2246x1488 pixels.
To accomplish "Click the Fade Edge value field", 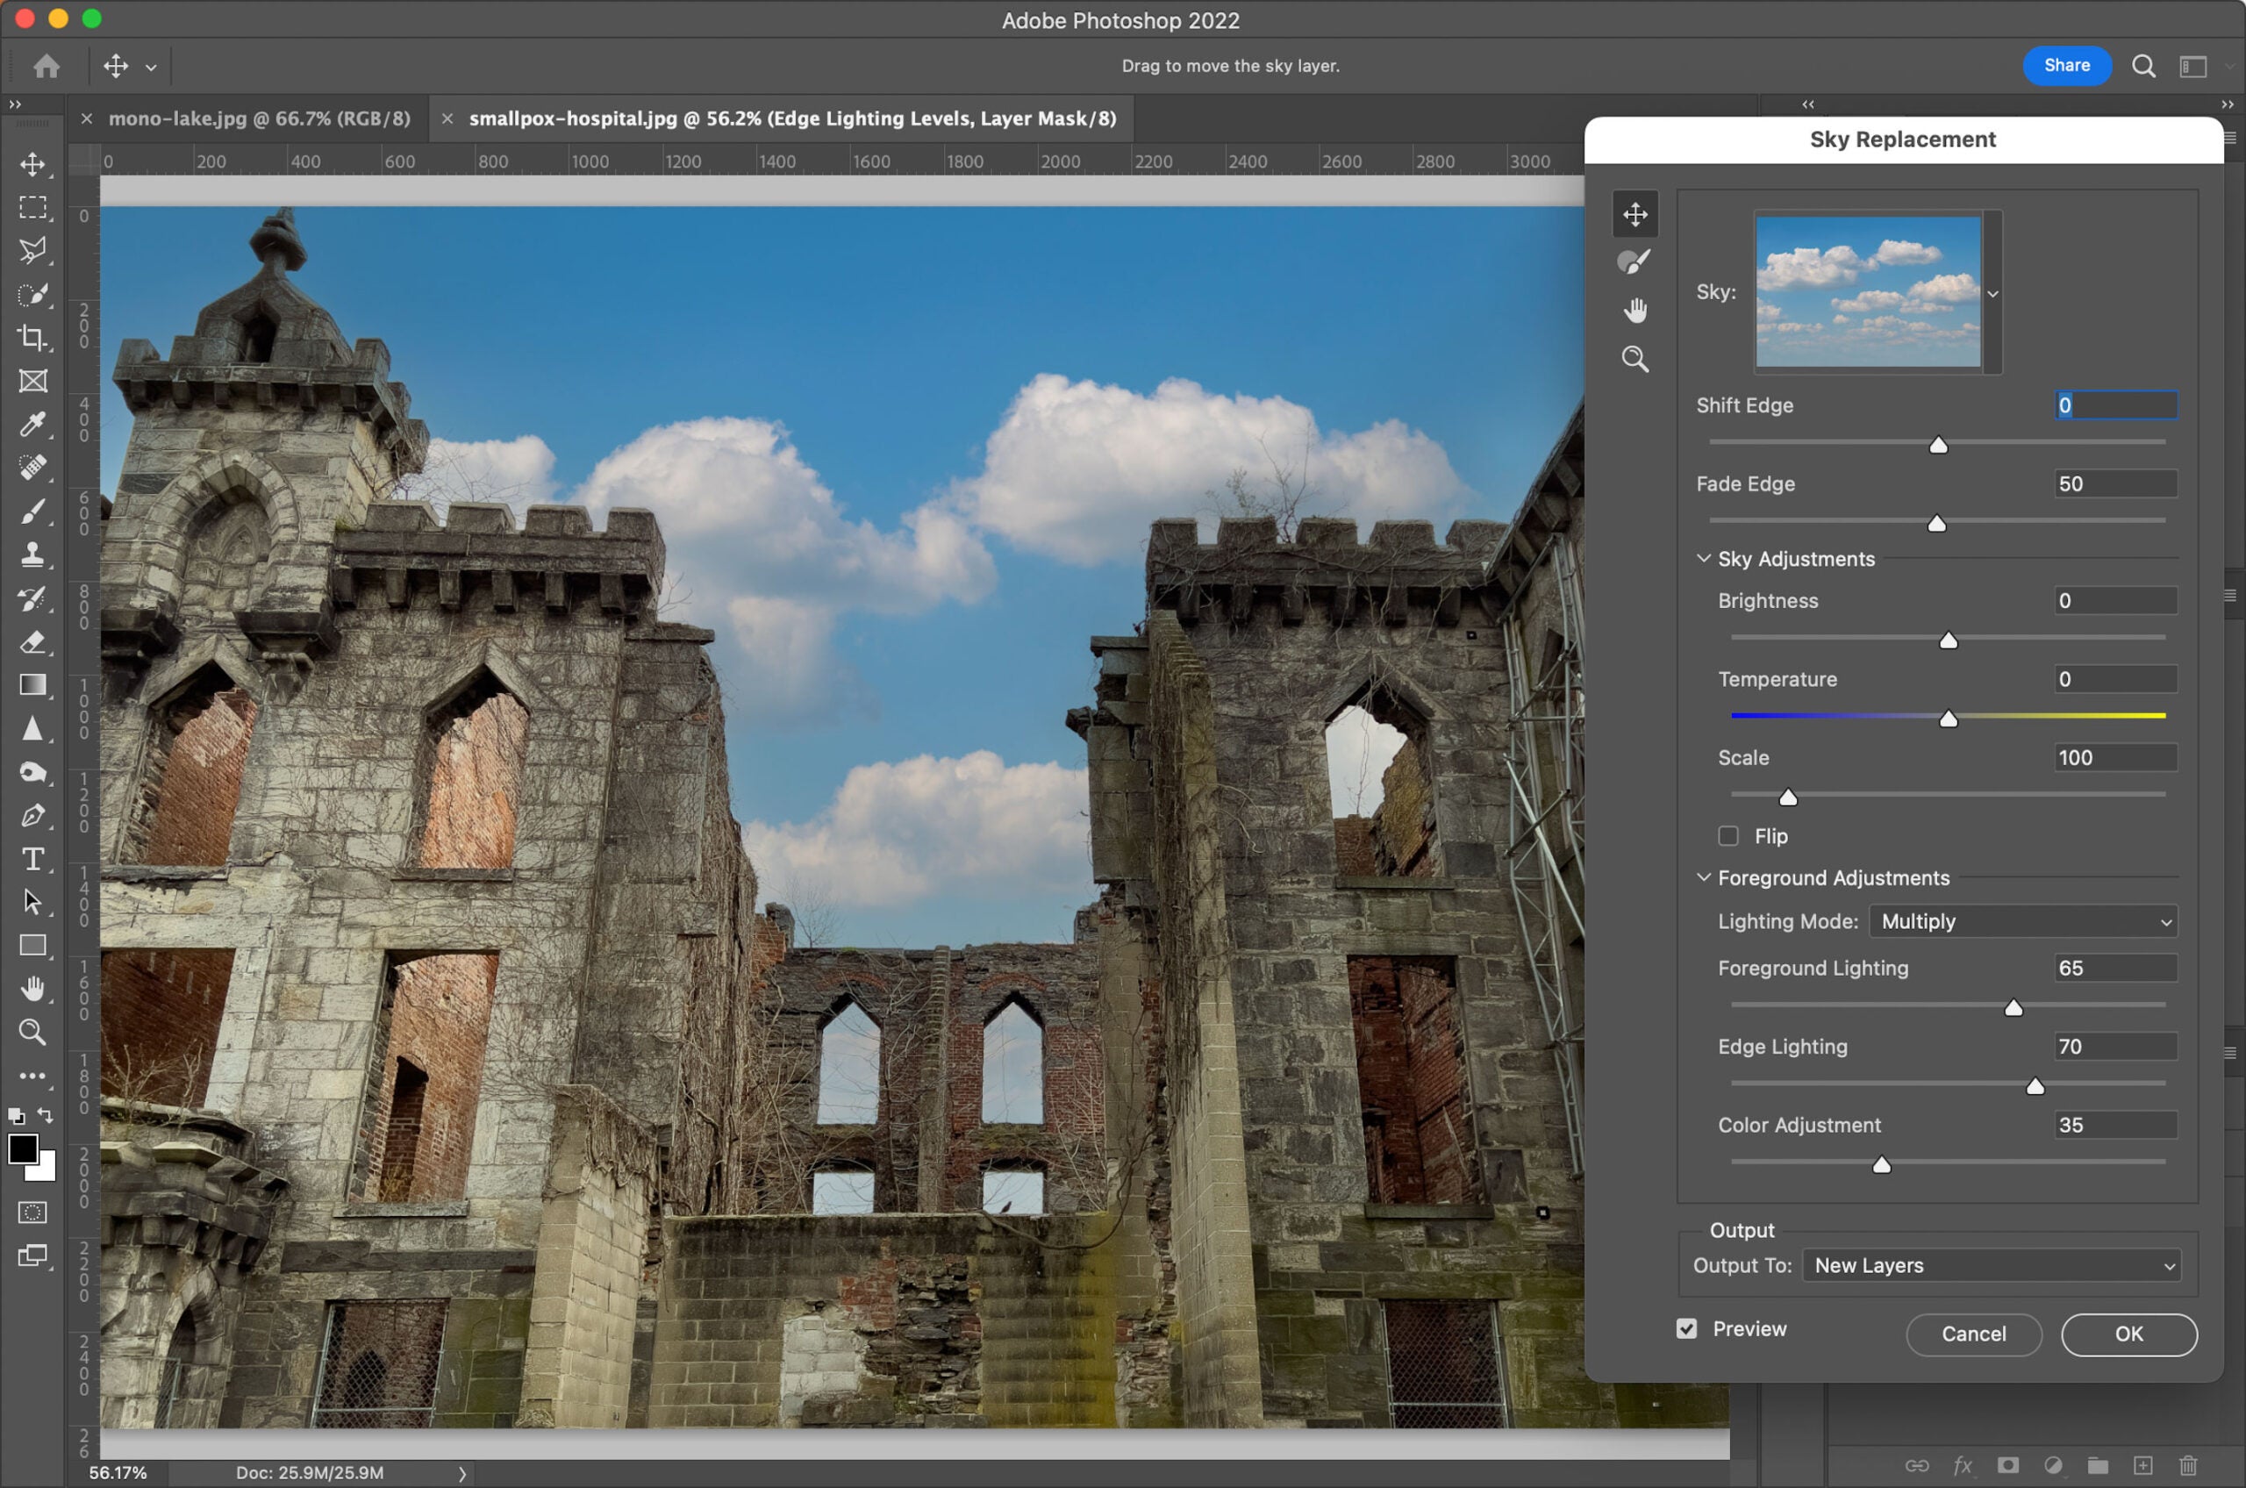I will pos(2115,484).
